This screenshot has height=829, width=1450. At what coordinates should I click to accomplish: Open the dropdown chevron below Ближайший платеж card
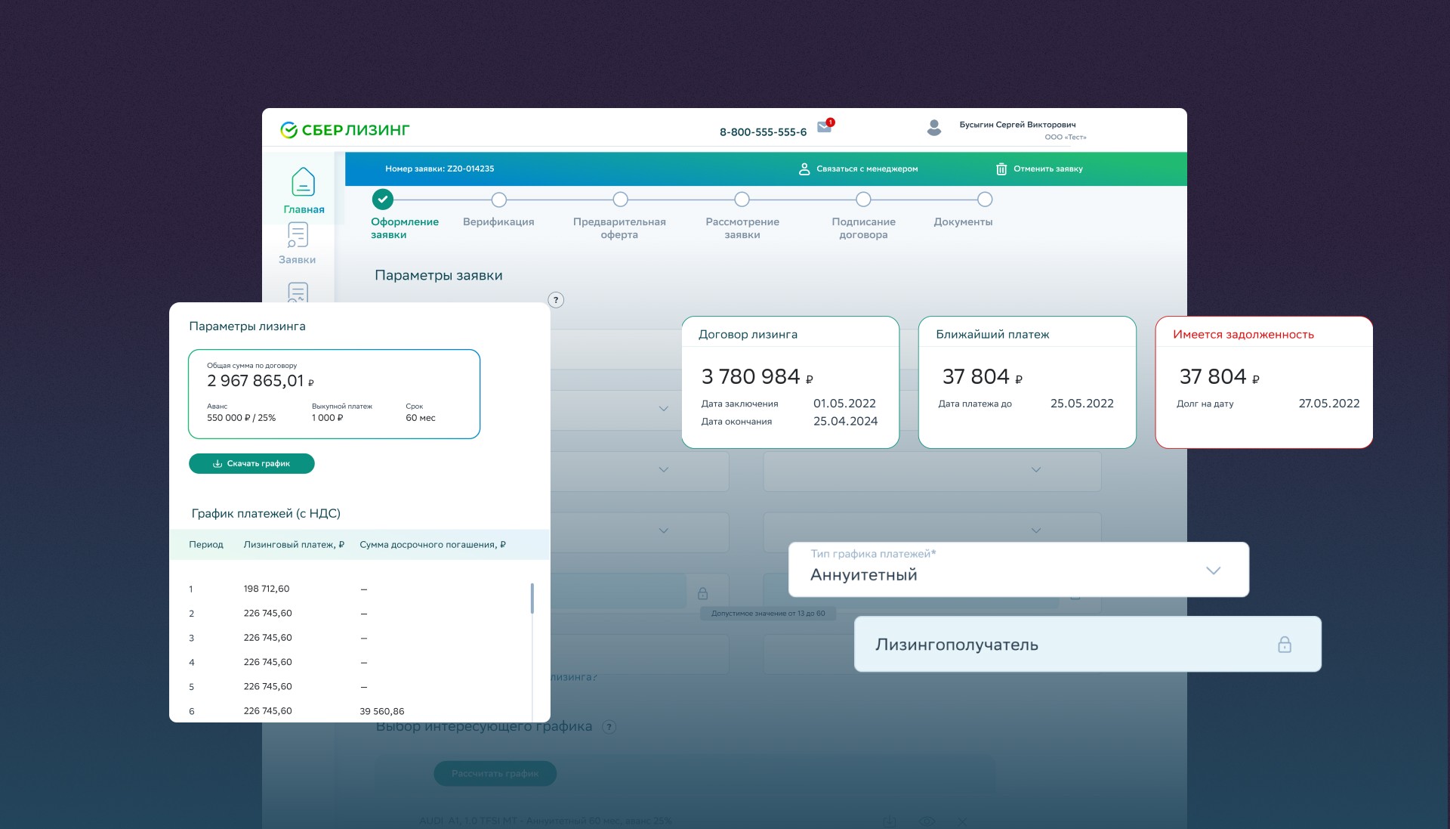click(x=1036, y=470)
